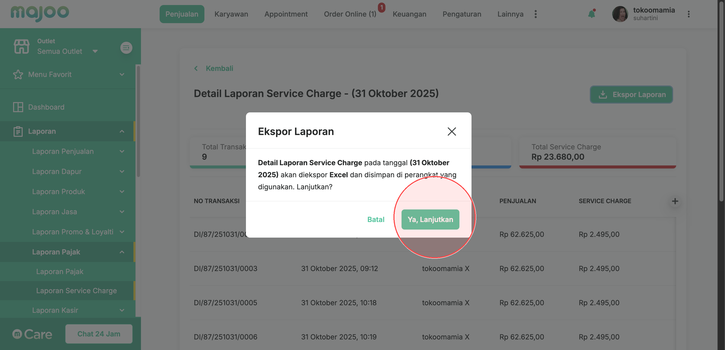The image size is (725, 350).
Task: Click the sidebar collapse menu icon
Action: (126, 48)
